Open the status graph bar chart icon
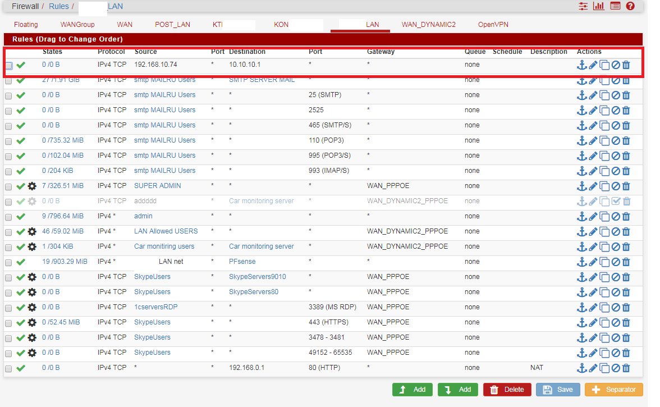Screen dimensions: 660x407 tap(599, 6)
